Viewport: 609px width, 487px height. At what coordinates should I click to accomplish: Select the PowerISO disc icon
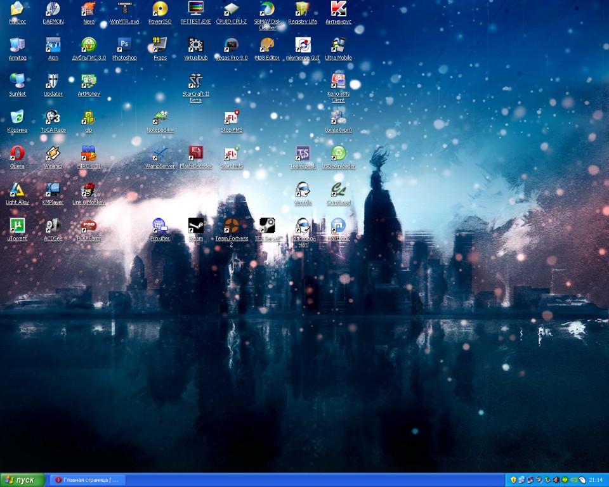coord(160,9)
